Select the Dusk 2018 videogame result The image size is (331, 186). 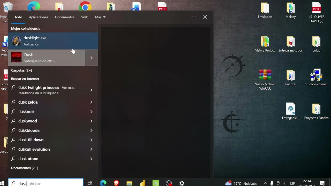coord(47,58)
